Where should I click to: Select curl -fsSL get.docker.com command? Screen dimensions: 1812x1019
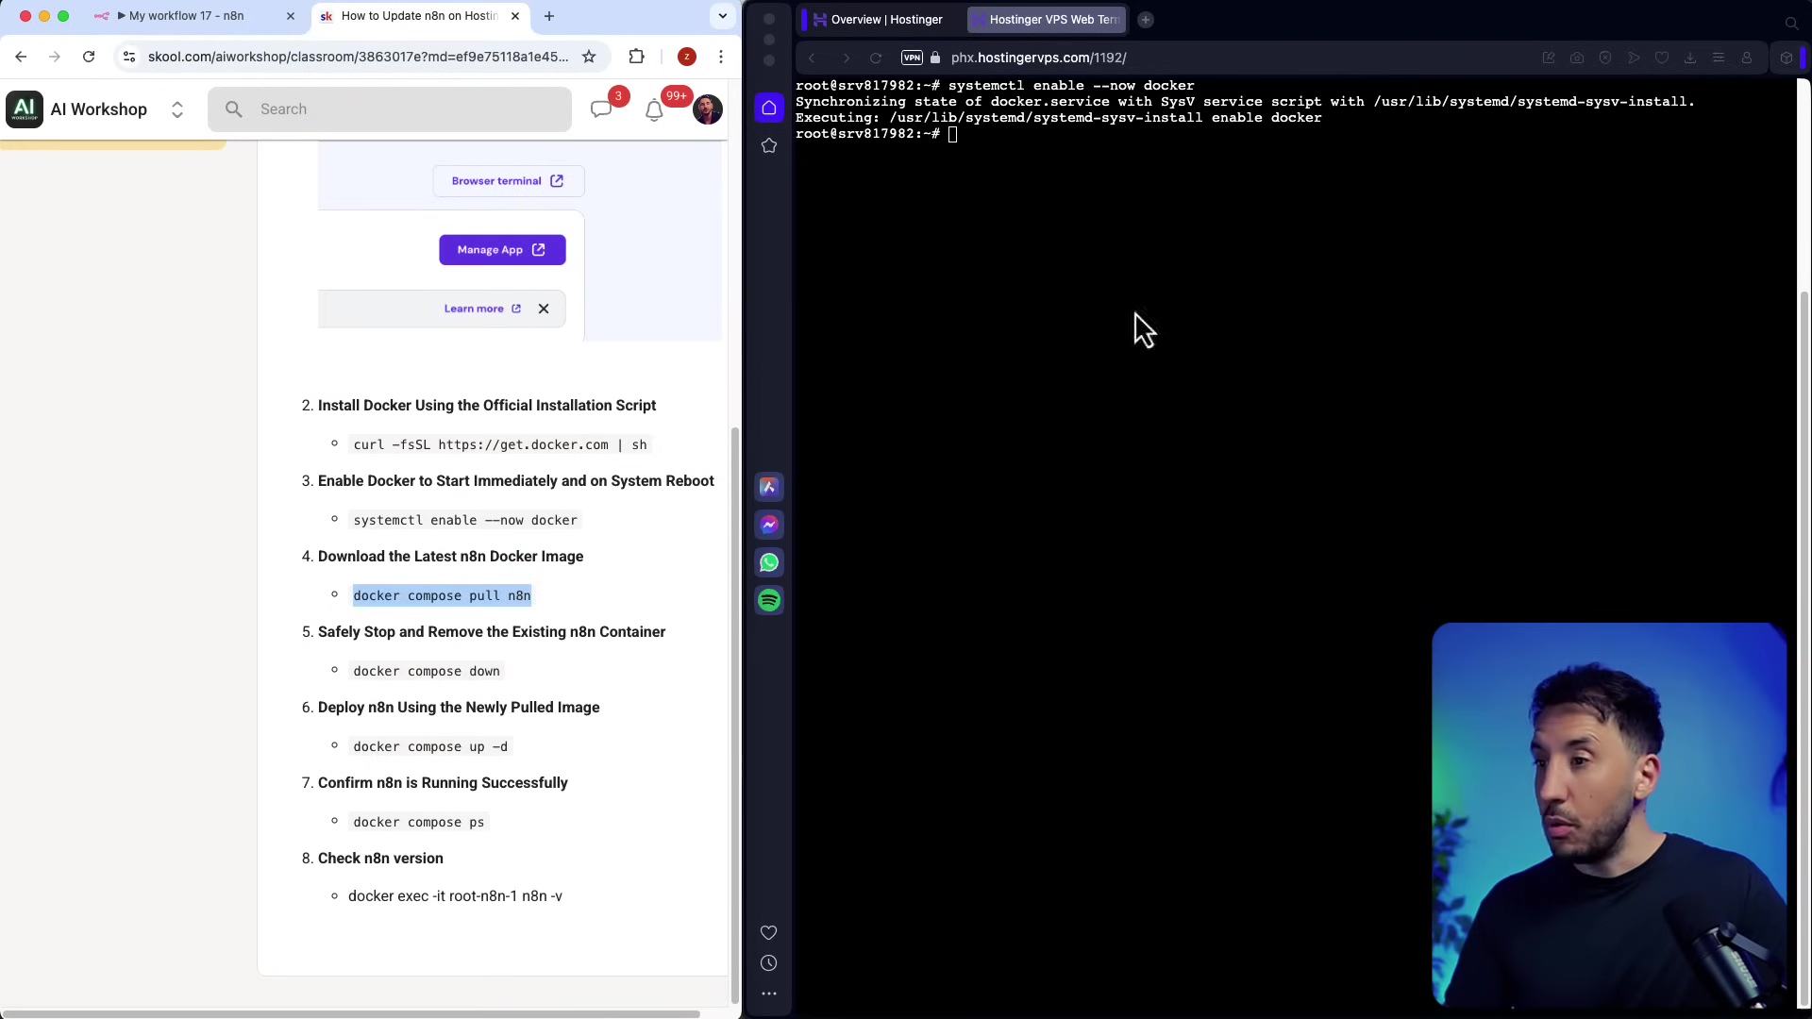pyautogui.click(x=500, y=444)
